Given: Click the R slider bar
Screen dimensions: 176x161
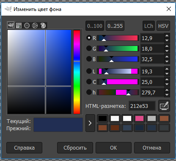Looking at the screenshot, I should pos(118,38).
